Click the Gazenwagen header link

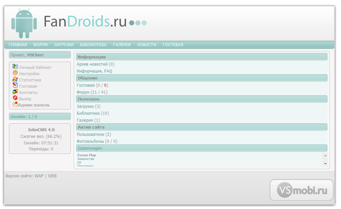90,148
